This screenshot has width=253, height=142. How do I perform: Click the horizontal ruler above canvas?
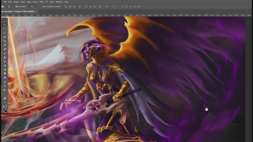point(126,15)
